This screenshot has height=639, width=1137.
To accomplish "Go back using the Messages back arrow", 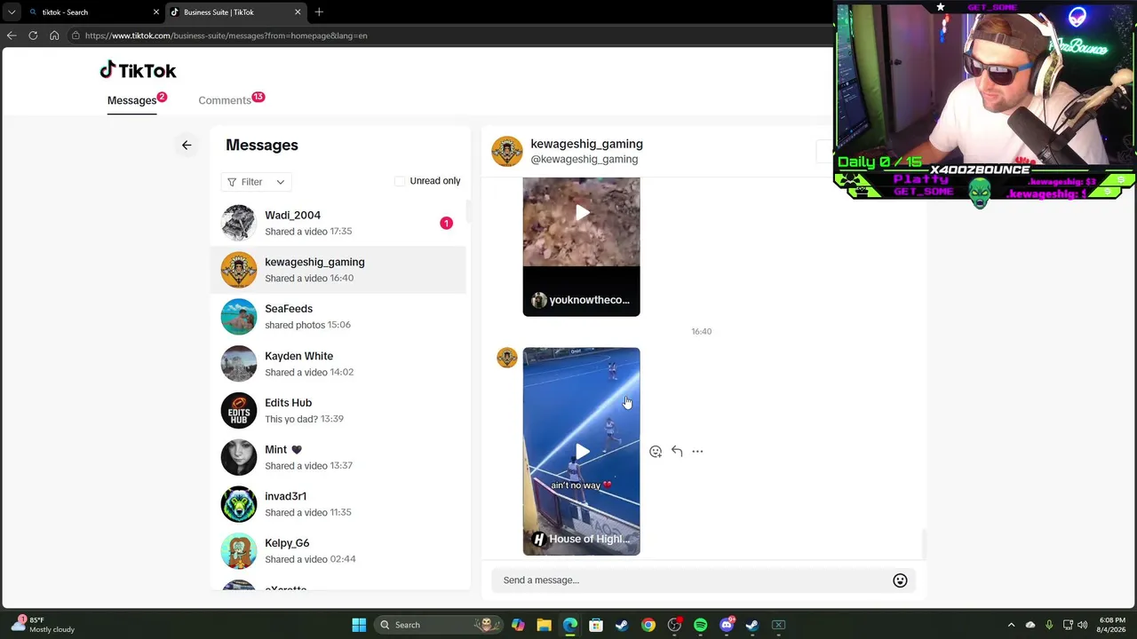I will (187, 145).
